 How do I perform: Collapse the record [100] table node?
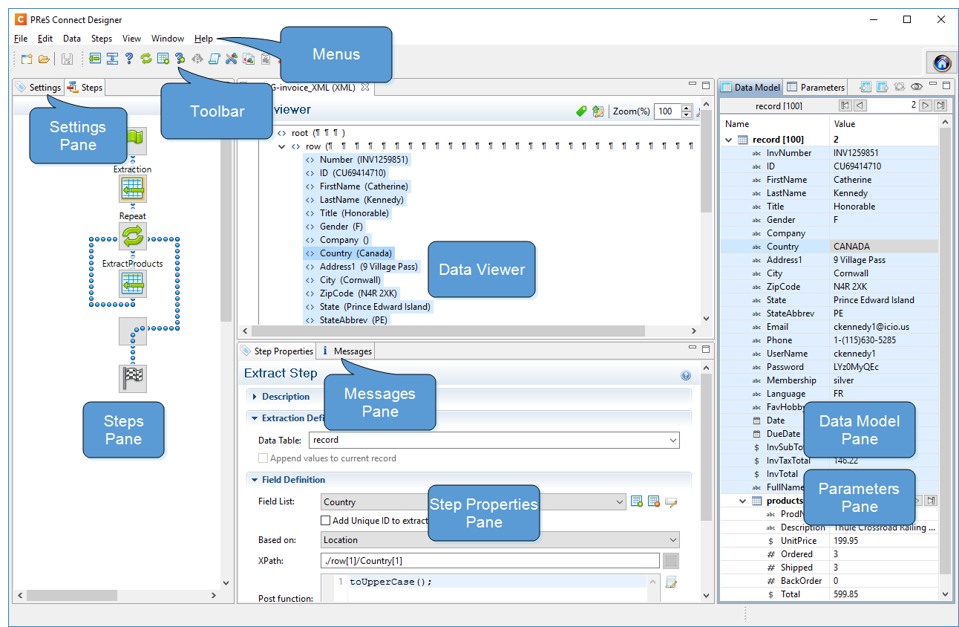coord(729,140)
